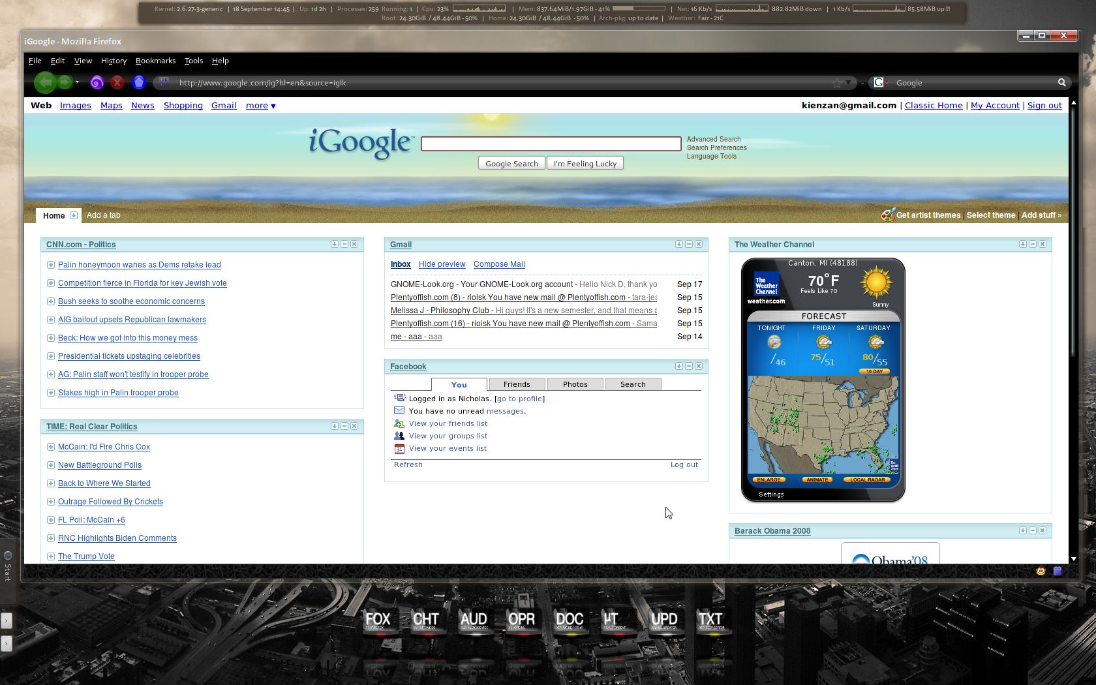Image resolution: width=1096 pixels, height=685 pixels.
Task: Click the iGoogle search input field
Action: 551,144
